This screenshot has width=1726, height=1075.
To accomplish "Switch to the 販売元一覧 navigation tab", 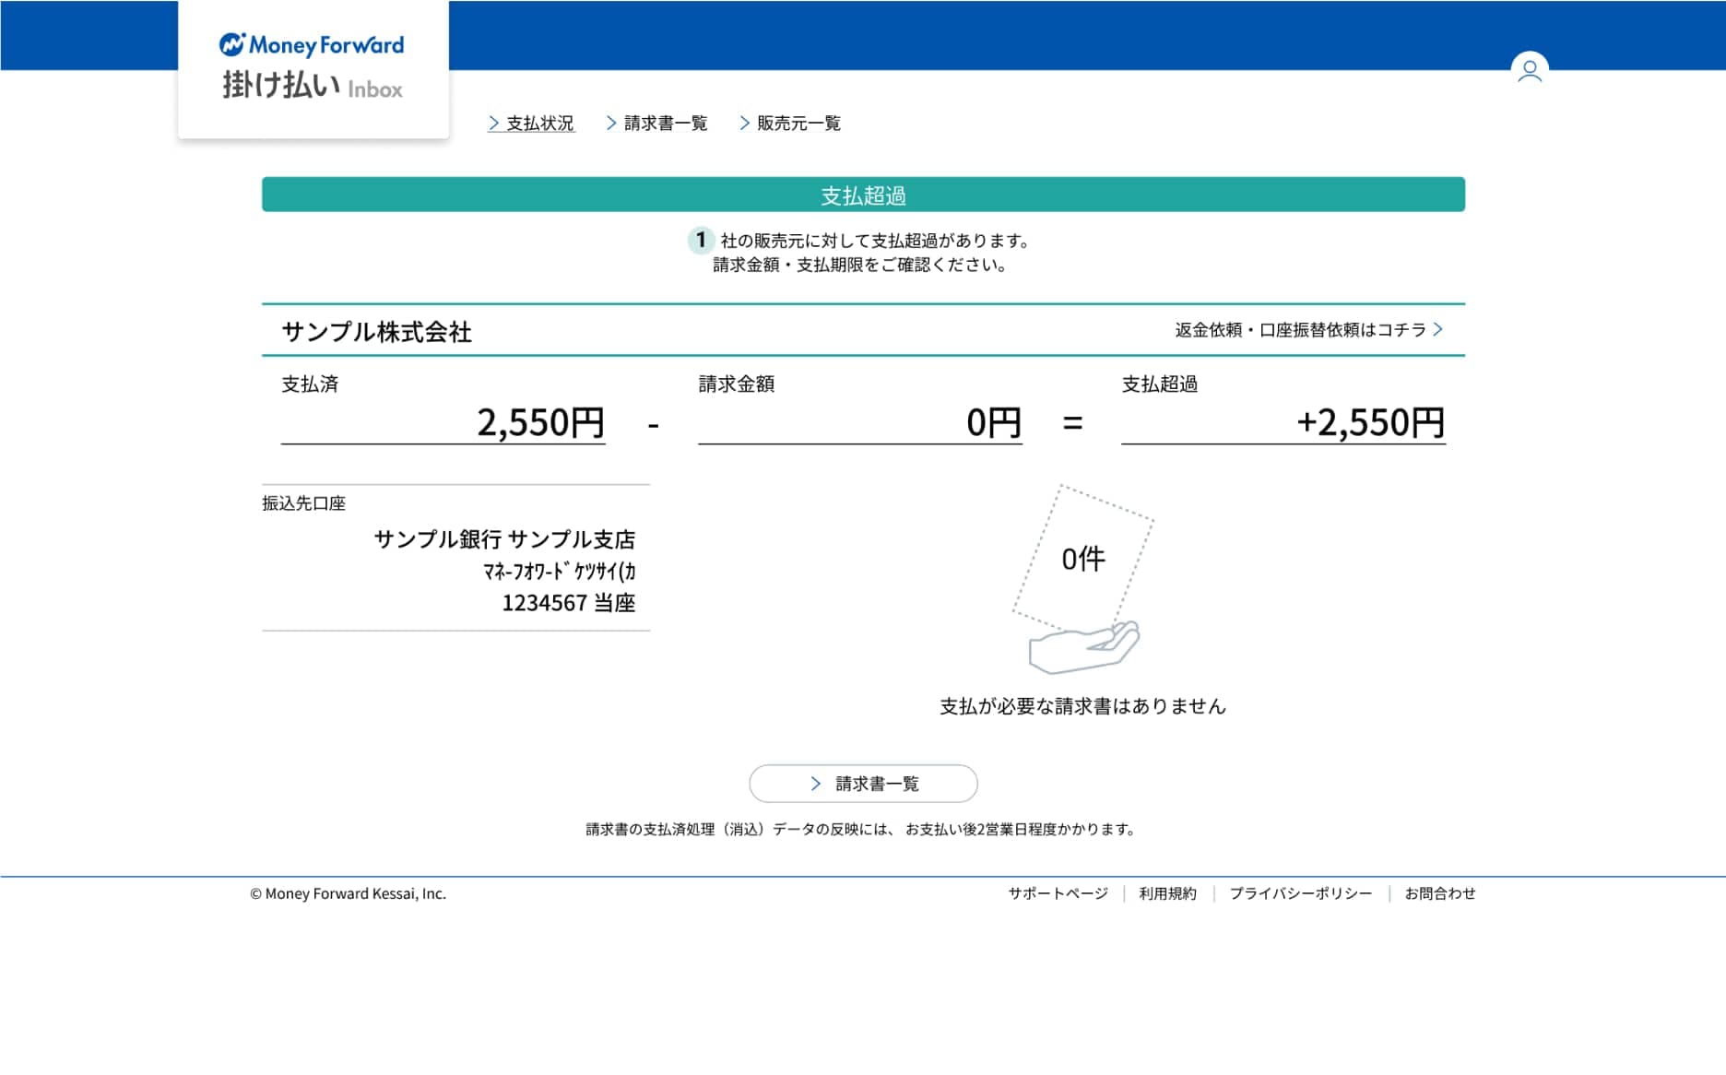I will [790, 124].
